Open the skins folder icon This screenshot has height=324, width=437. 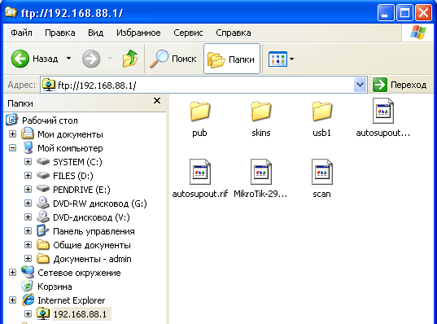261,112
